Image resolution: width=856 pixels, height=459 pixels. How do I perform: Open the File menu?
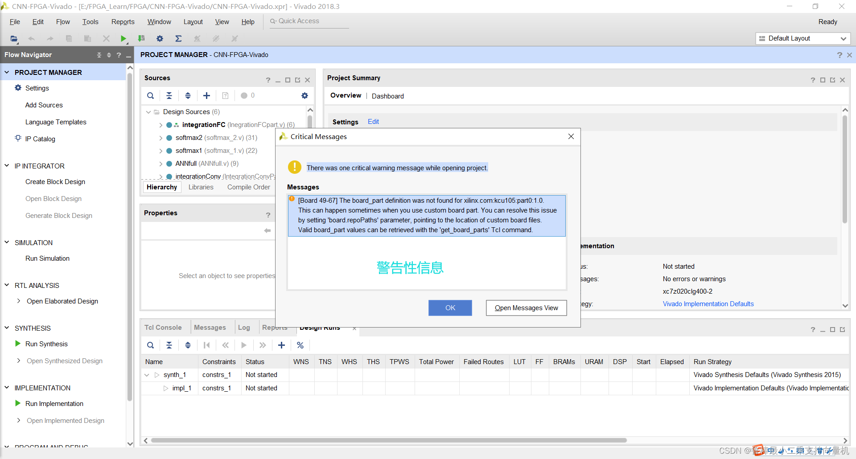(15, 22)
